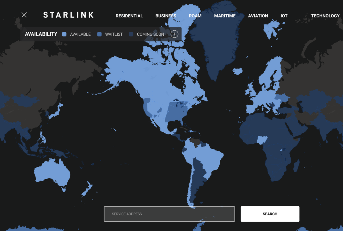The height and width of the screenshot is (231, 343).
Task: Click the STARLINK logo
Action: 68,15
